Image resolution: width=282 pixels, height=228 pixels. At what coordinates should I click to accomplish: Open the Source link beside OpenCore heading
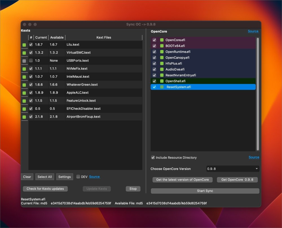tap(253, 31)
